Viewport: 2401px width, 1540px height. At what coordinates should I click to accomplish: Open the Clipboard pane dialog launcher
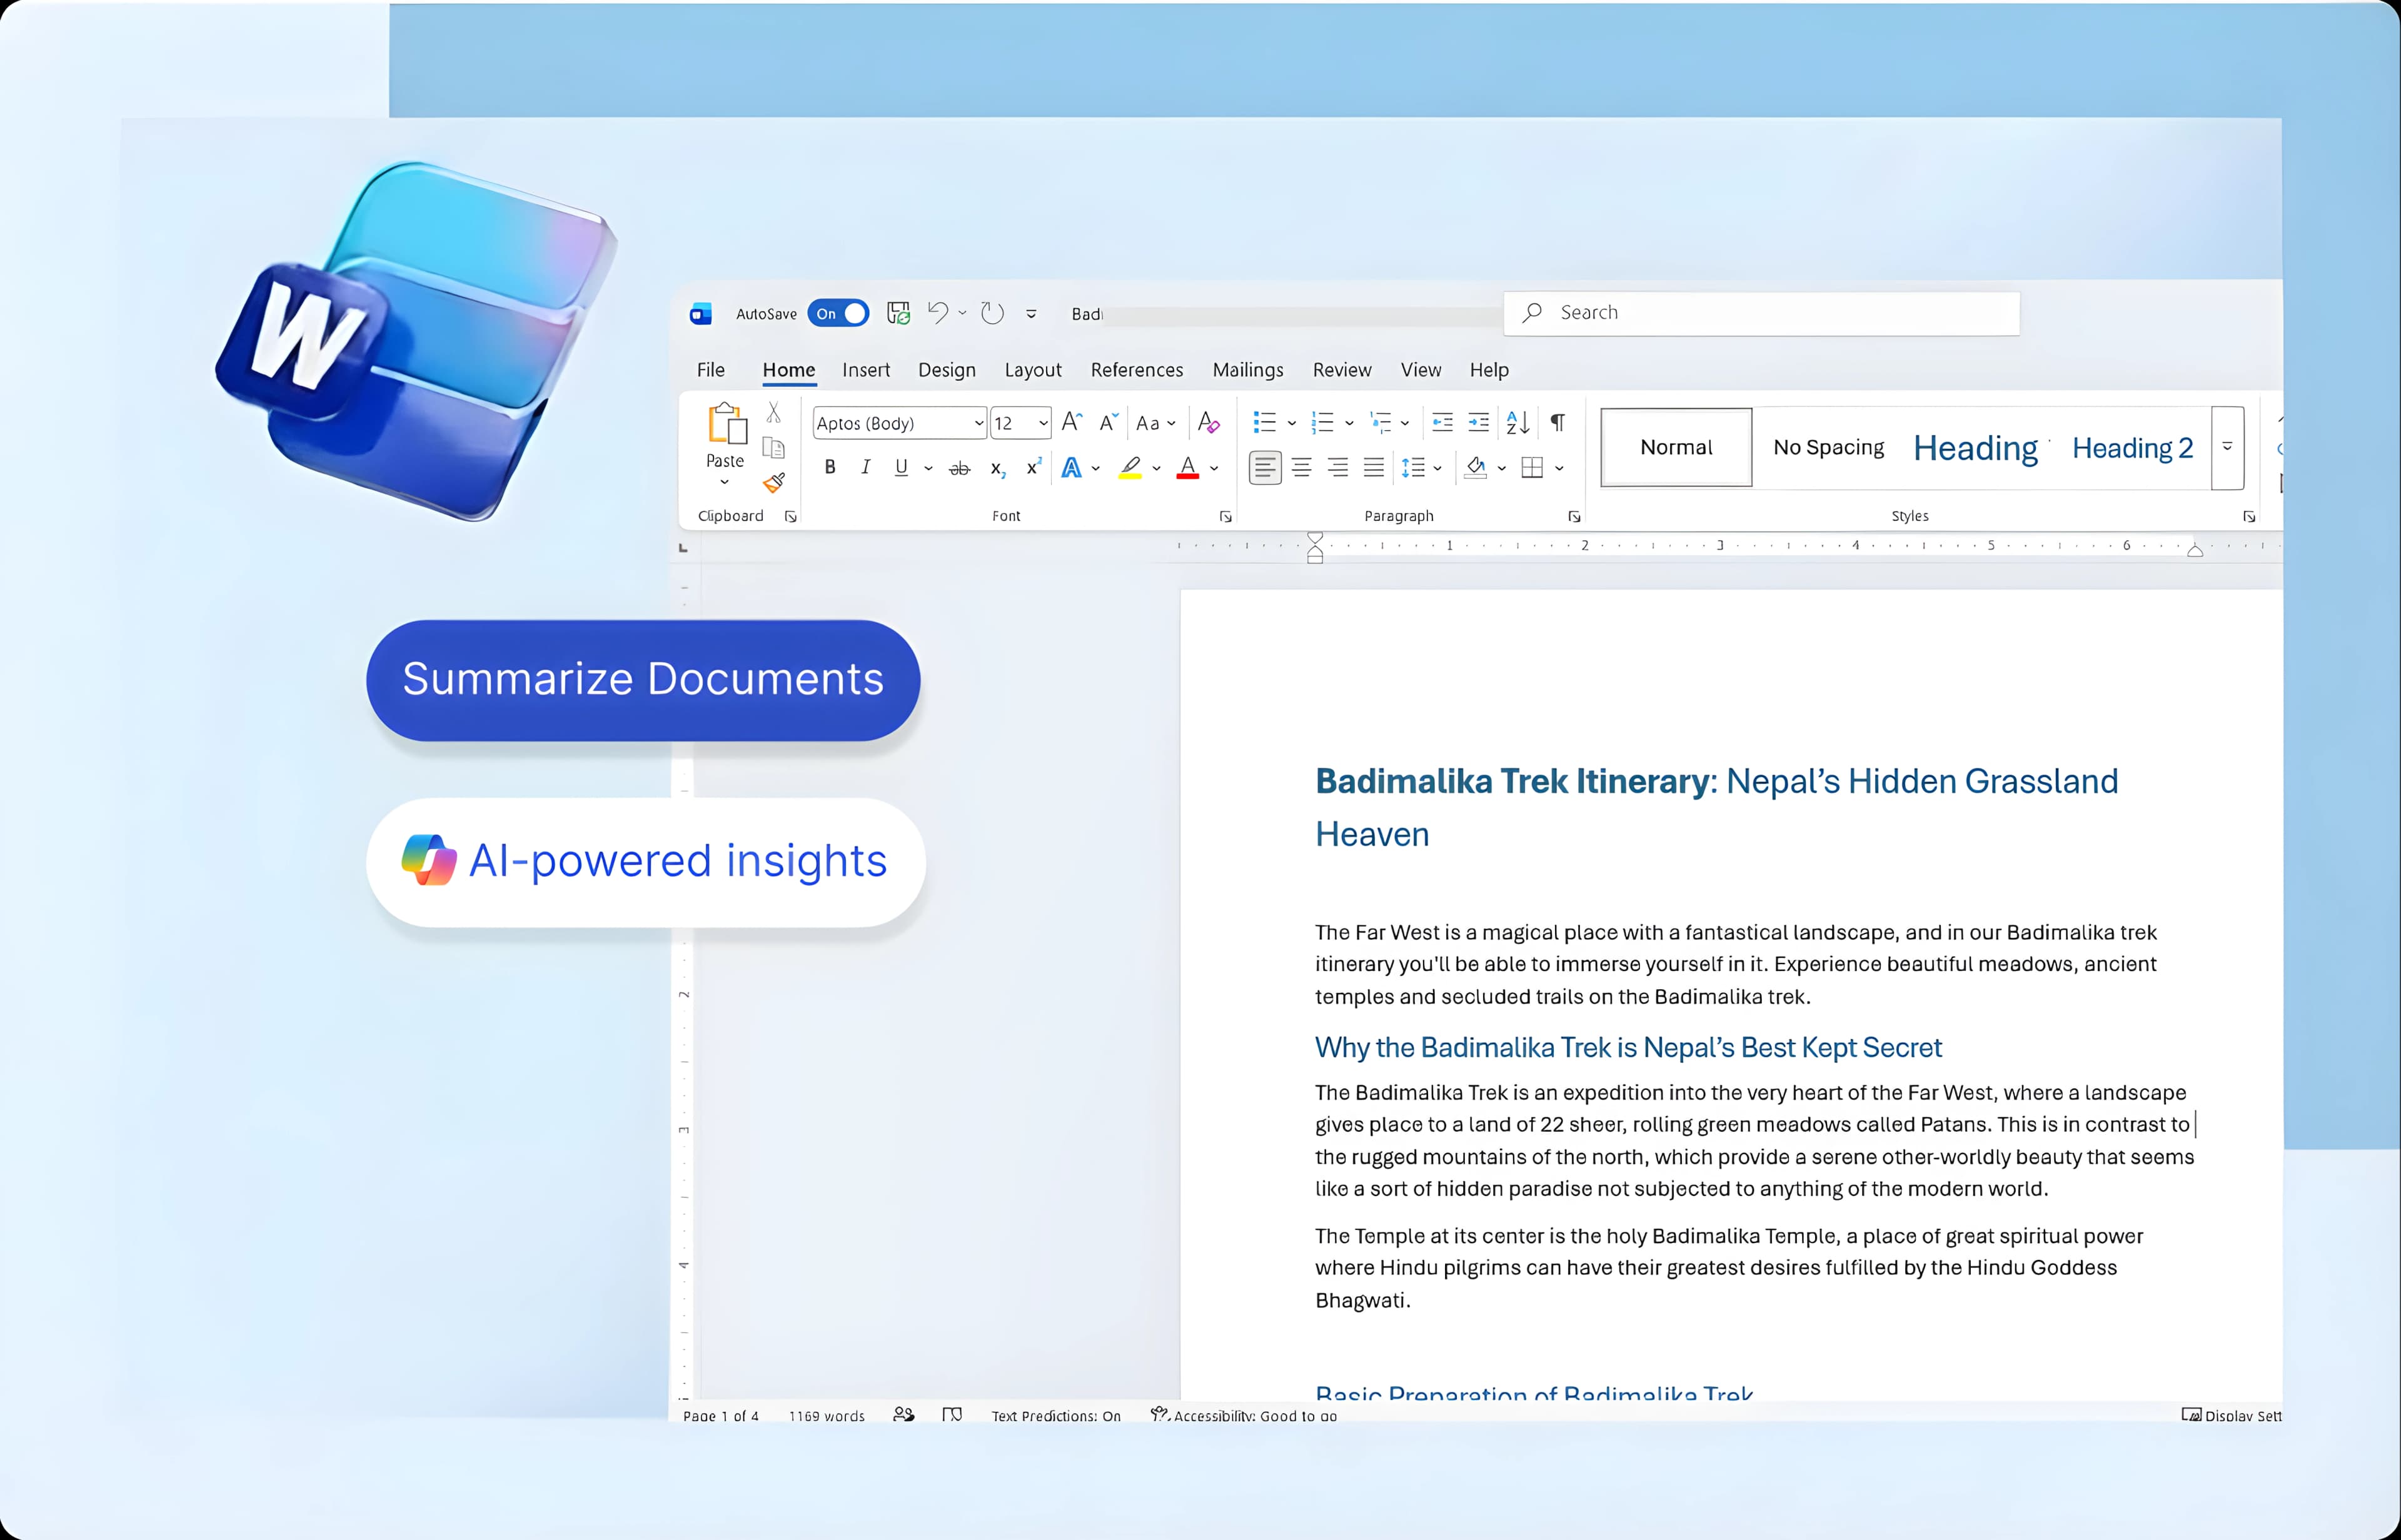pyautogui.click(x=790, y=516)
